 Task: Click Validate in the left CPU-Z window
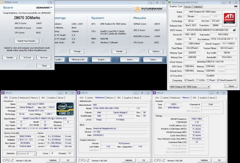53,160
